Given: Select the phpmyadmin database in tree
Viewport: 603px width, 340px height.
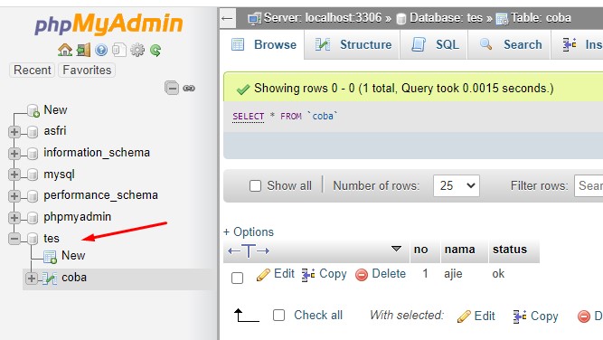Looking at the screenshot, I should [78, 217].
